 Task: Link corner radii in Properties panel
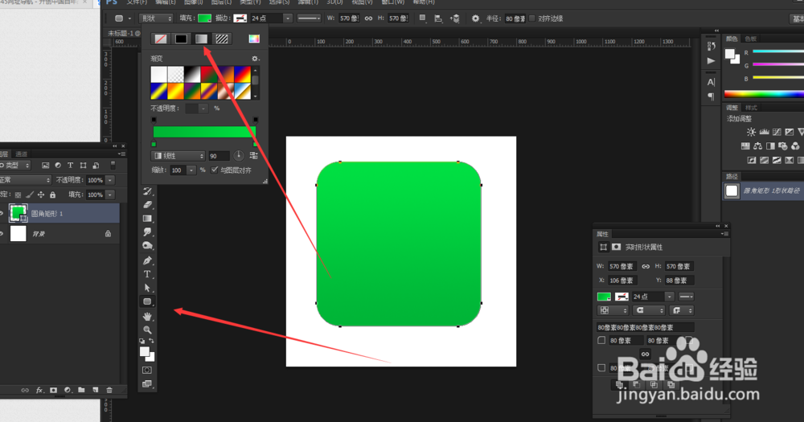(x=645, y=354)
